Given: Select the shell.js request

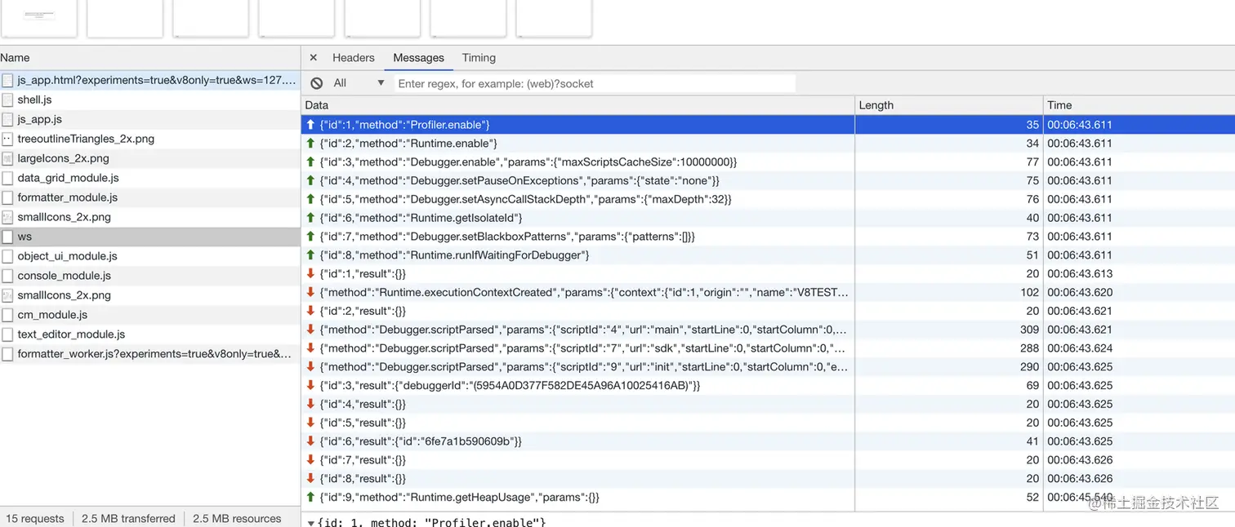Looking at the screenshot, I should coord(150,100).
